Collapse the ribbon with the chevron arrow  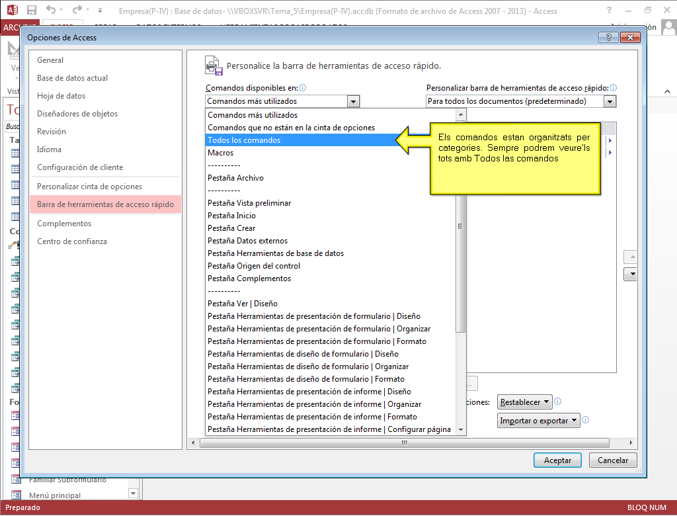pyautogui.click(x=667, y=91)
